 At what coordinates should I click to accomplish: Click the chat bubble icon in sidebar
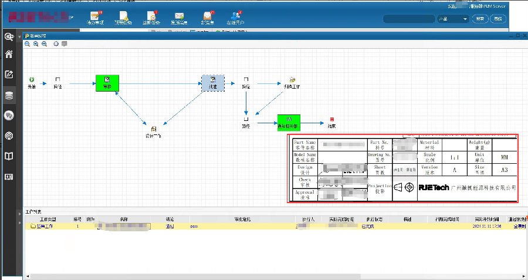point(9,116)
